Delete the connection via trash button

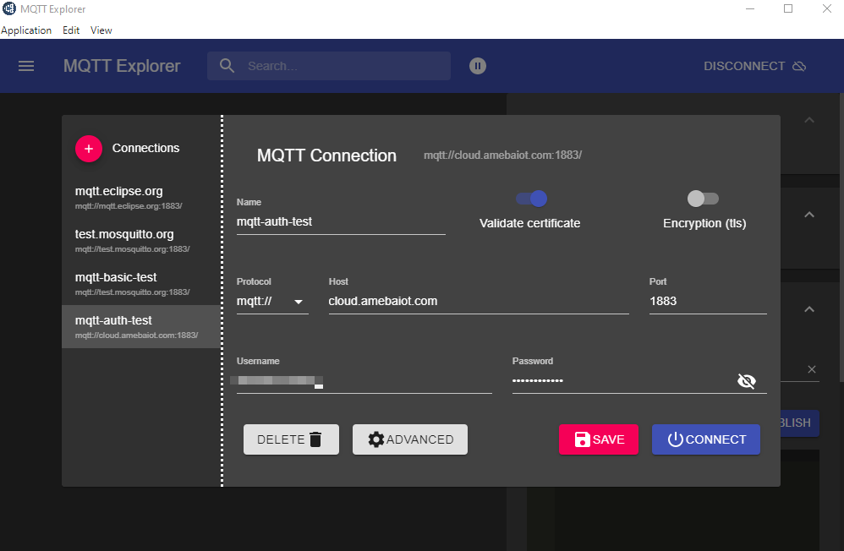click(291, 439)
